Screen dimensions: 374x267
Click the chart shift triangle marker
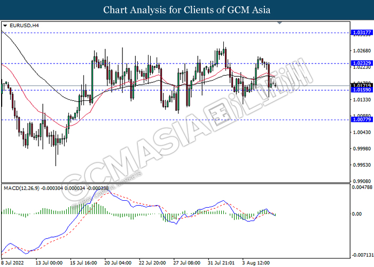[x=280, y=23]
